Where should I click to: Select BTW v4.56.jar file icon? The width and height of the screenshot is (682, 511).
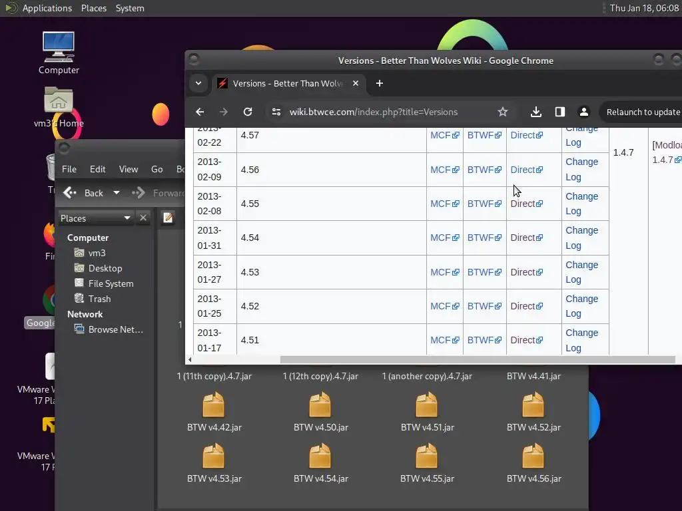pyautogui.click(x=533, y=456)
